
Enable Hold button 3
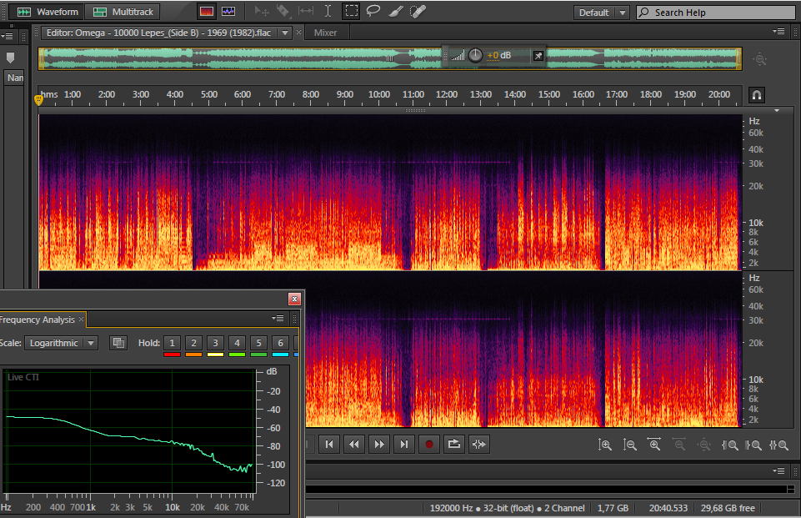click(215, 343)
